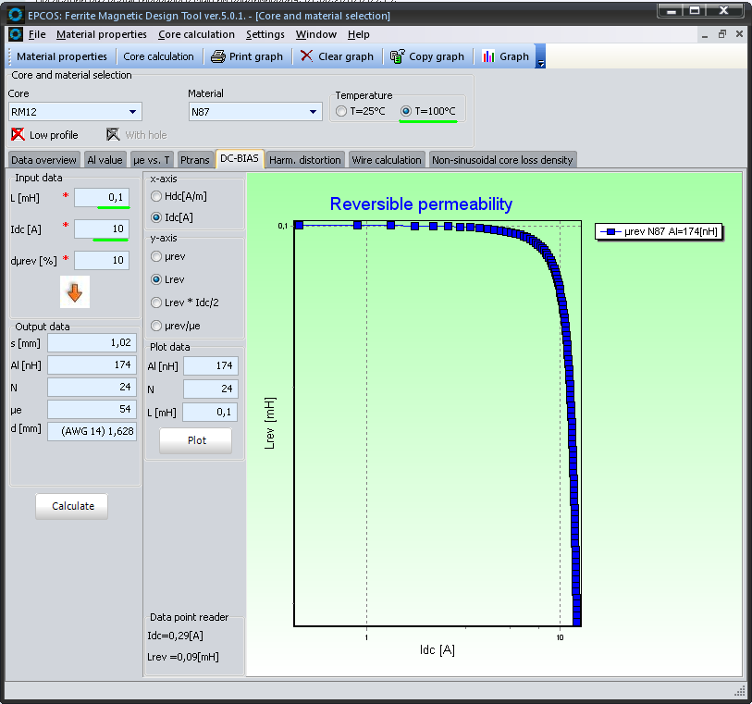This screenshot has width=752, height=704.
Task: Choose Hdc[A/m] for x-axis
Action: tap(156, 196)
